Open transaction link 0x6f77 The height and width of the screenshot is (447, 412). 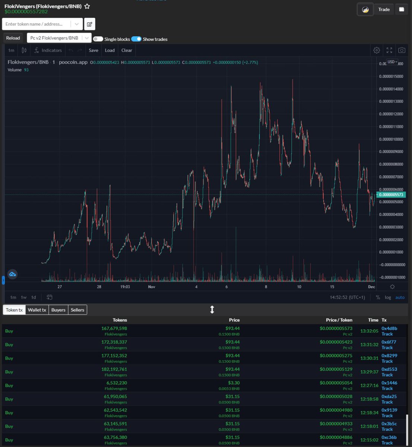389,342
